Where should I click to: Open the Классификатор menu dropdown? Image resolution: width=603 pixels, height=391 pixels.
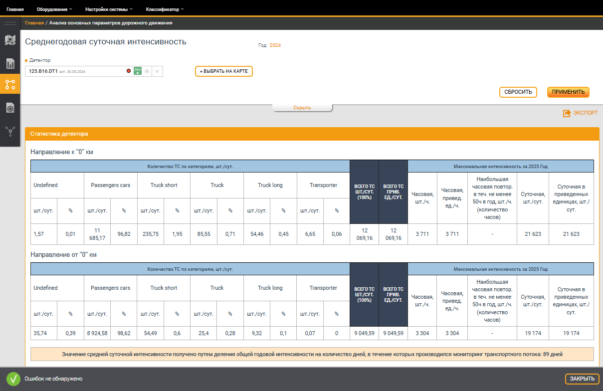click(x=165, y=9)
